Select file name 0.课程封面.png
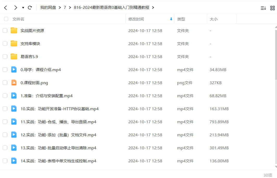 (34, 83)
